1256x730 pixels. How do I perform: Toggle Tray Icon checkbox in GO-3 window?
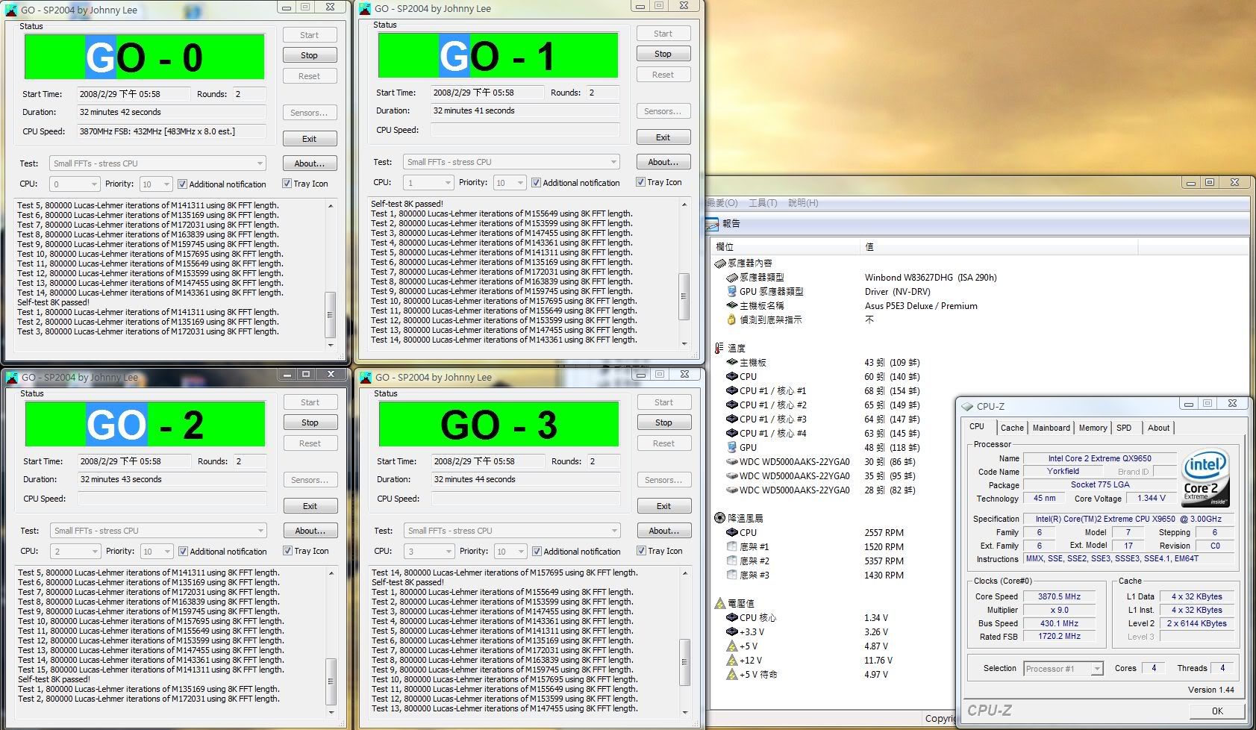[x=641, y=551]
